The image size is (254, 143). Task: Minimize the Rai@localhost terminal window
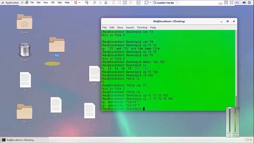click(x=221, y=21)
